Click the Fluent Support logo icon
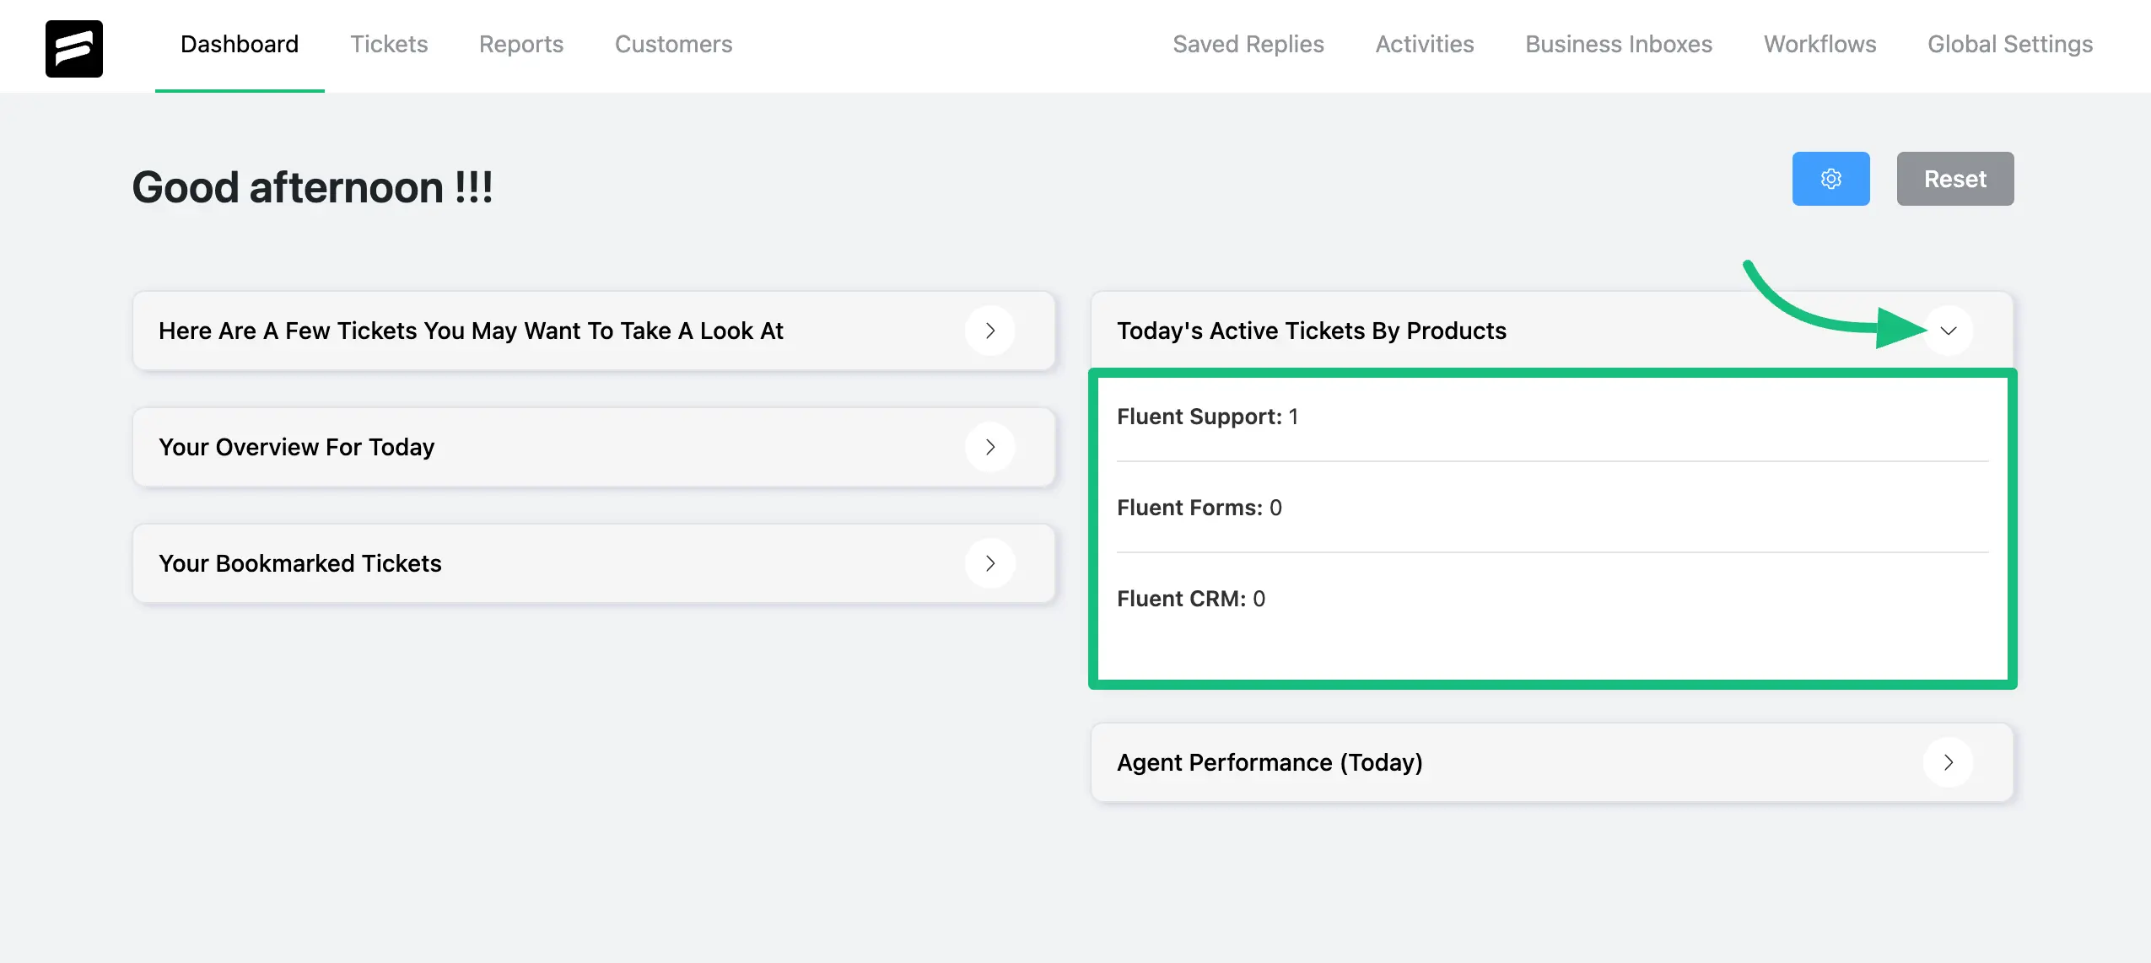The image size is (2151, 963). coord(74,49)
